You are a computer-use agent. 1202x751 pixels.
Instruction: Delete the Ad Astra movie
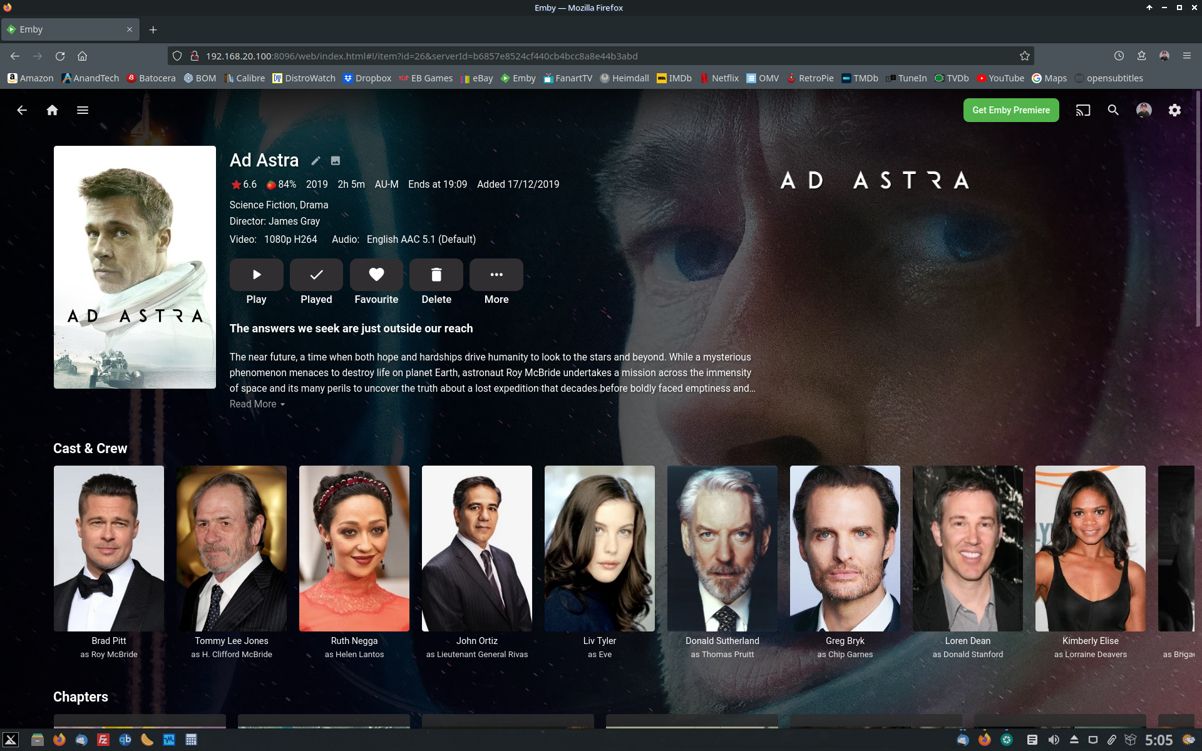pyautogui.click(x=436, y=275)
